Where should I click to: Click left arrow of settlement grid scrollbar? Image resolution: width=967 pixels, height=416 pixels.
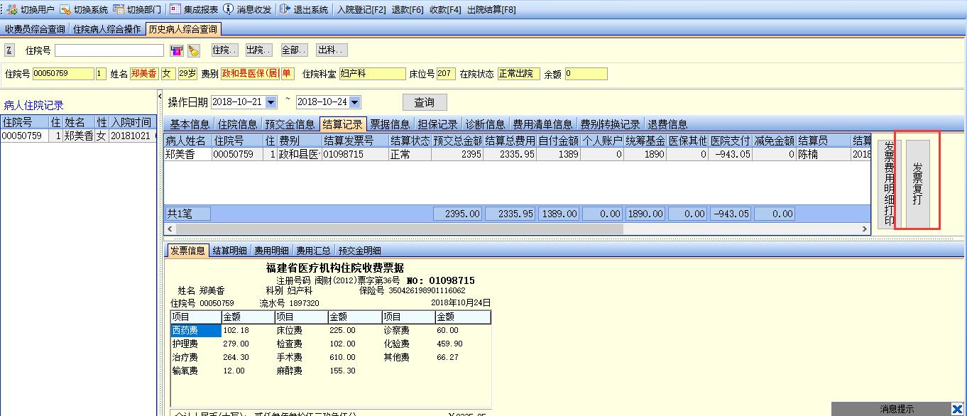tap(170, 229)
